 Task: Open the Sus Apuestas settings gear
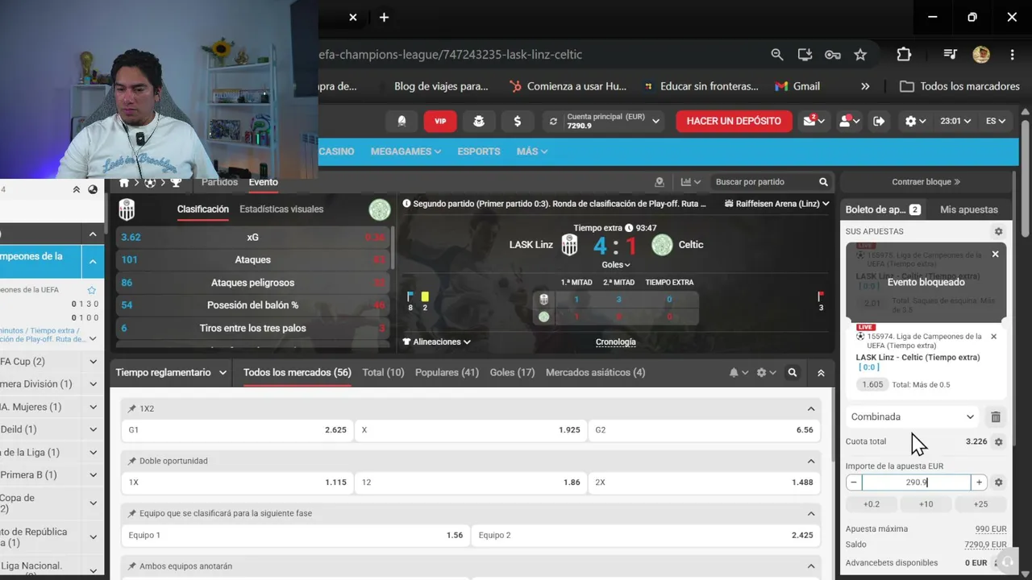[998, 231]
